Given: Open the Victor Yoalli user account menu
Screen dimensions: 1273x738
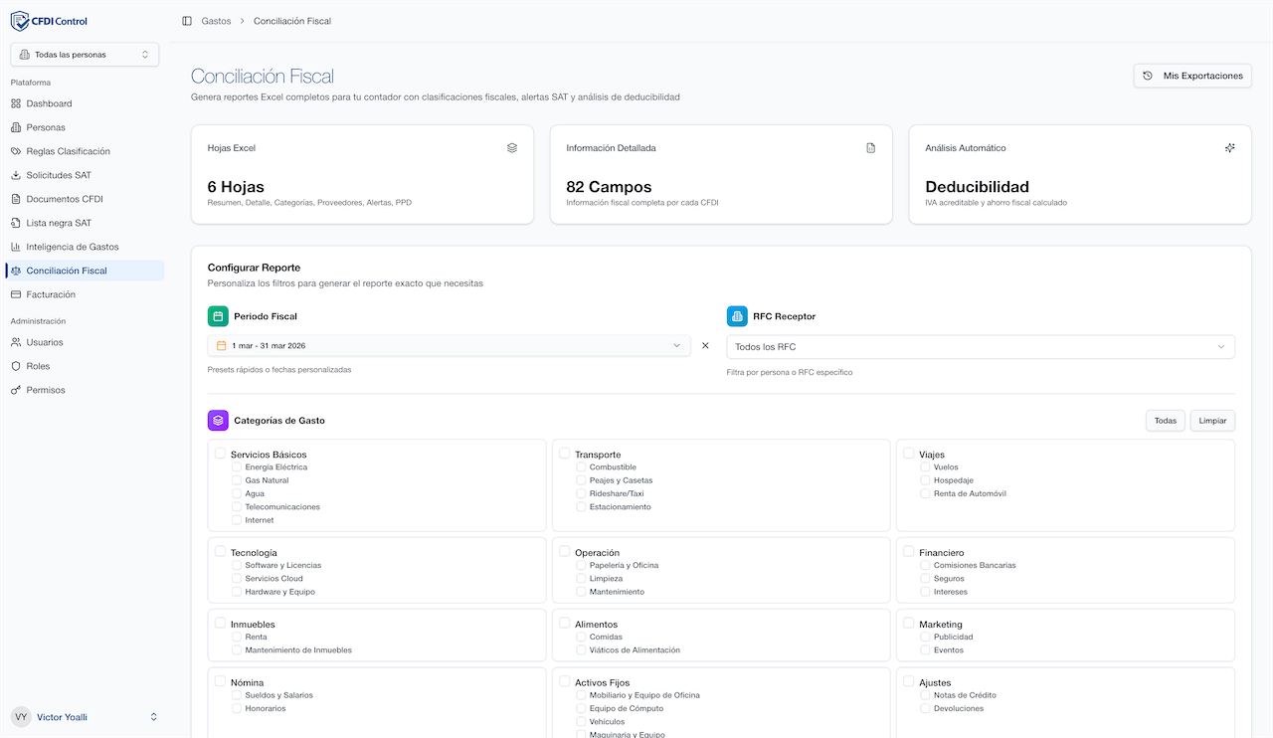Looking at the screenshot, I should pyautogui.click(x=85, y=717).
